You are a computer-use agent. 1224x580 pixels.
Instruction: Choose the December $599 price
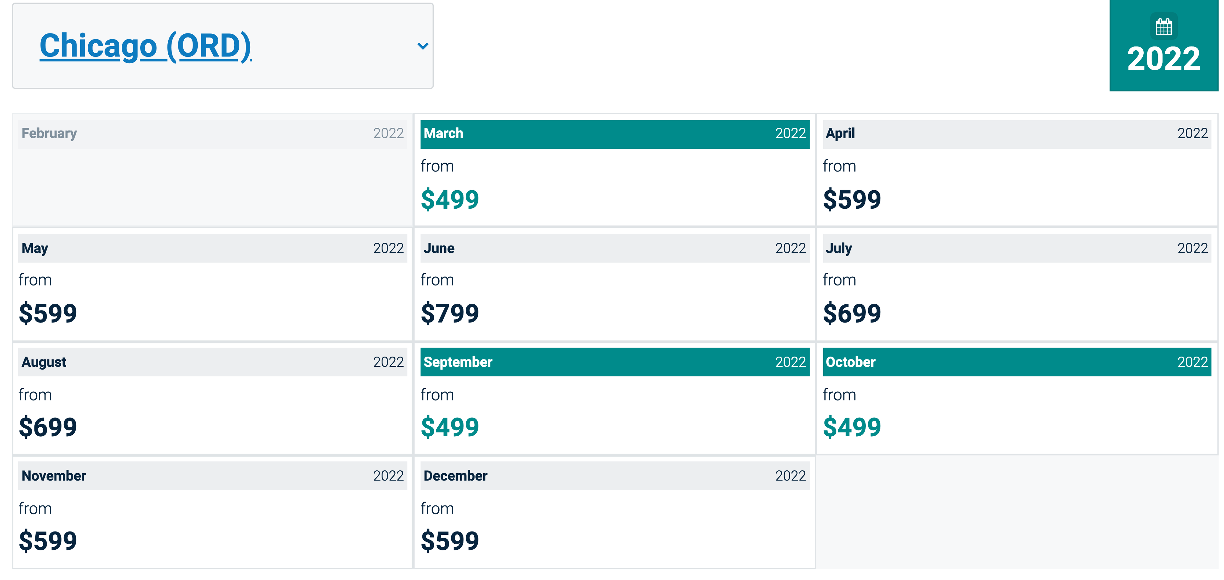[x=449, y=540]
